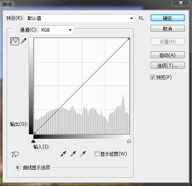Select the pencil draw curve tool
This screenshot has width=192, height=186.
(24, 41)
